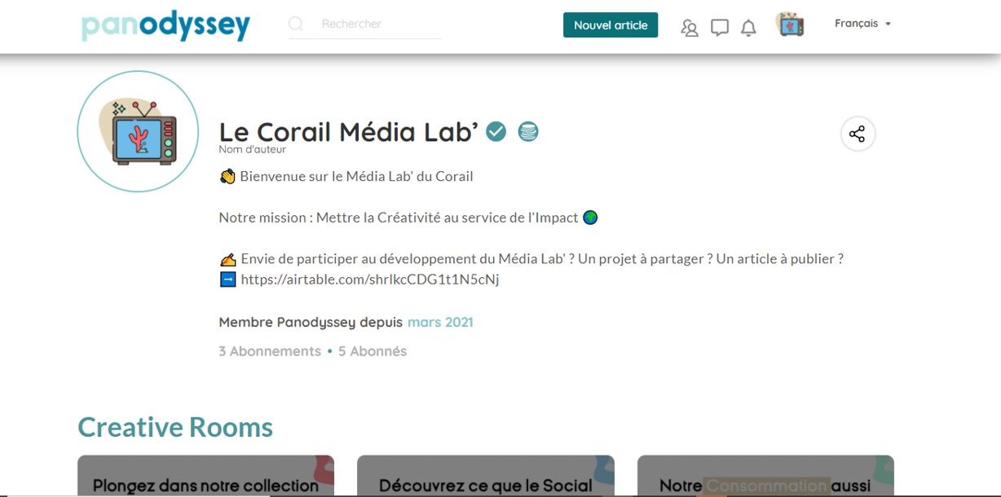Open the community members icon
Image resolution: width=1001 pixels, height=497 pixels.
pos(690,29)
